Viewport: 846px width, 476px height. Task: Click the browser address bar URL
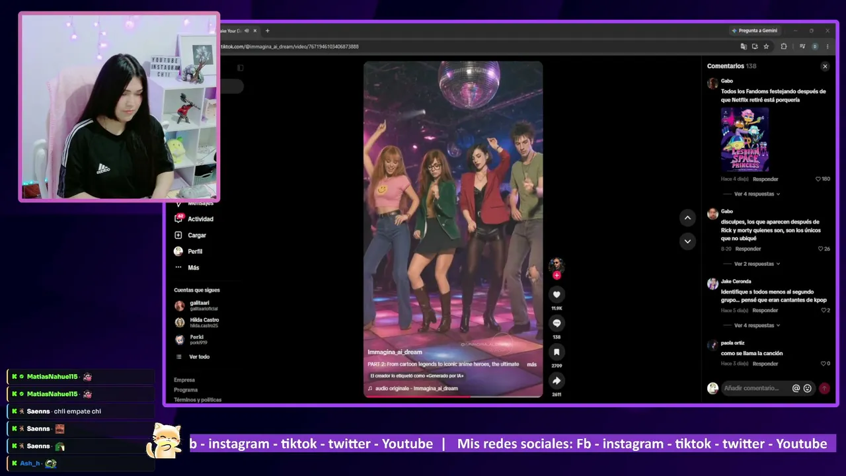(x=289, y=46)
